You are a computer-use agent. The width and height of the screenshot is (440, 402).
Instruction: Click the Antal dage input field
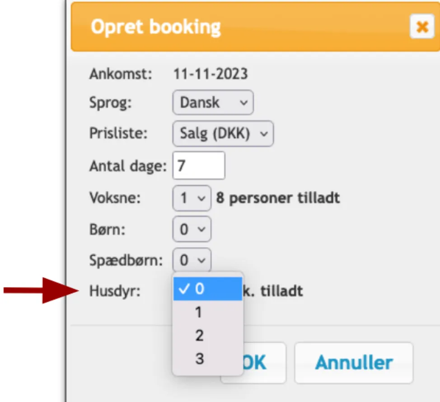coord(199,165)
